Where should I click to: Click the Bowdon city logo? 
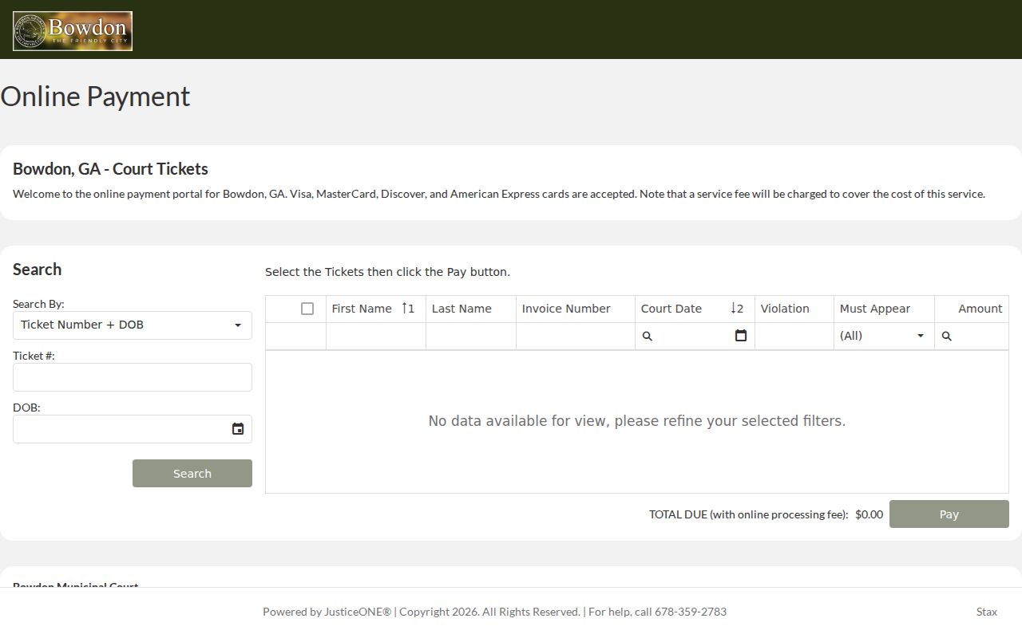(73, 31)
